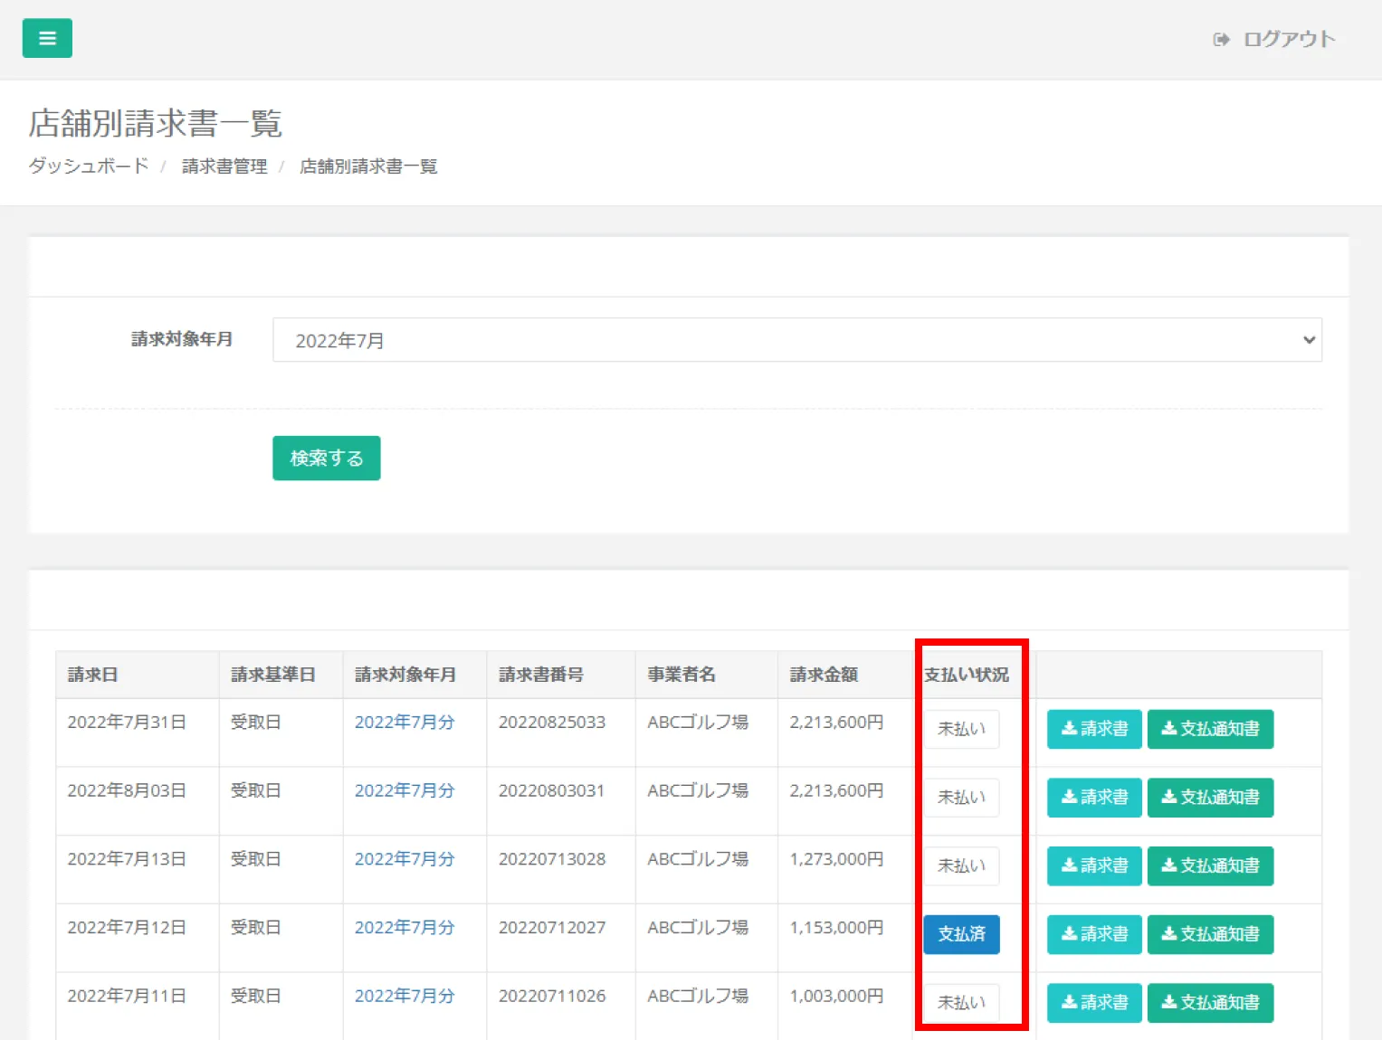
Task: Download 支払通知書 for invoice 20220825033
Action: [1210, 729]
